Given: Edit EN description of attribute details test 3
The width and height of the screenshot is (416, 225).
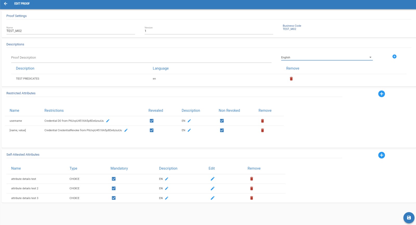Looking at the screenshot, I should coord(167,198).
